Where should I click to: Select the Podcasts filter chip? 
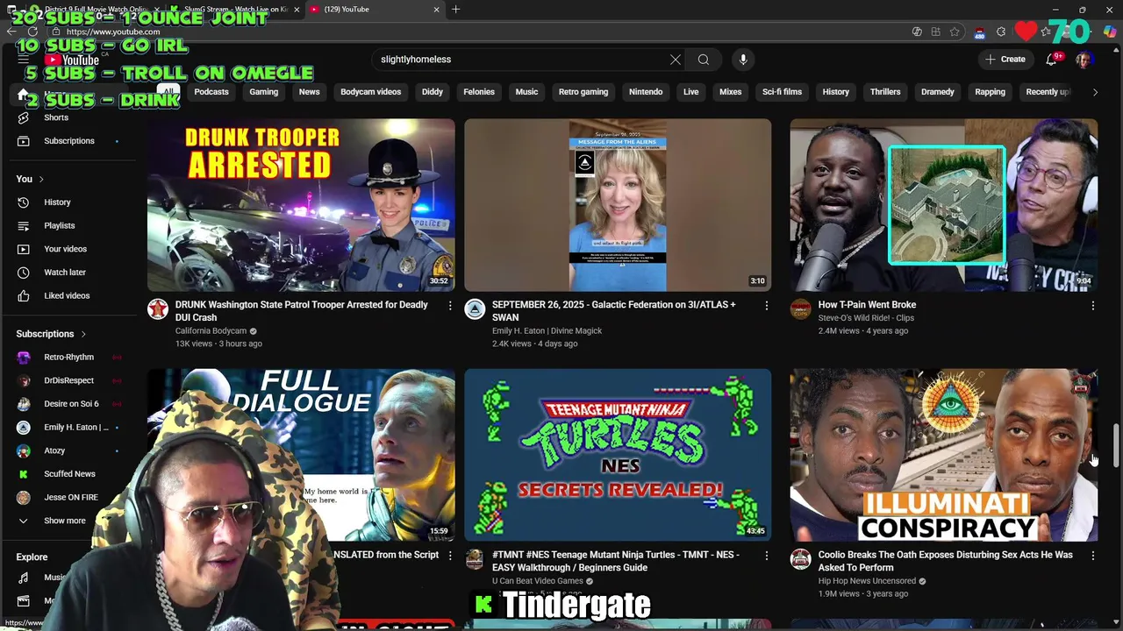coord(211,92)
